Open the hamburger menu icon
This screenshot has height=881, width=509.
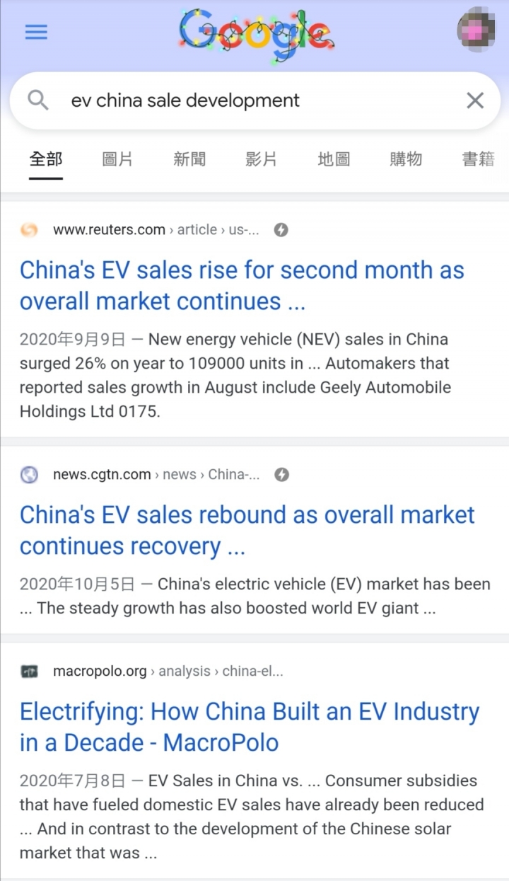point(36,32)
